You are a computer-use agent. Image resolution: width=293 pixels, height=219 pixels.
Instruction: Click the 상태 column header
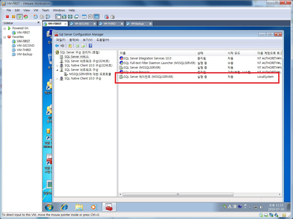[x=211, y=53]
